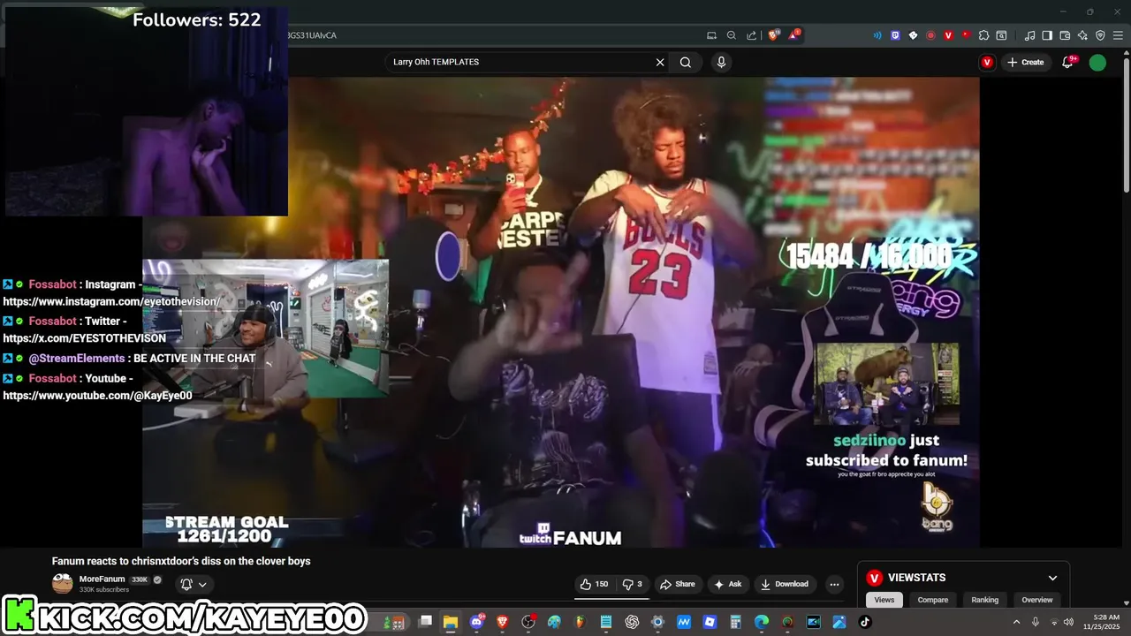This screenshot has height=636, width=1131.
Task: Open the Brave Rewards triangle icon
Action: coord(793,35)
